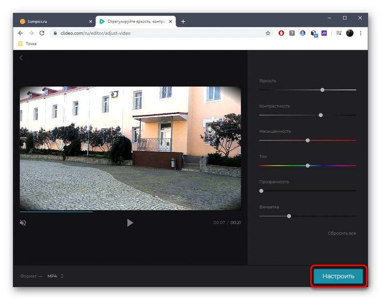
Task: Unmute video with the speaker icon
Action: pyautogui.click(x=23, y=223)
